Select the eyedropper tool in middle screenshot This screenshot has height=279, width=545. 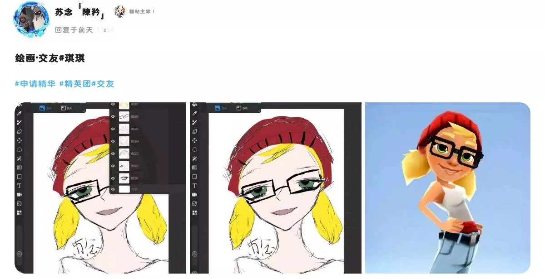pos(195,113)
